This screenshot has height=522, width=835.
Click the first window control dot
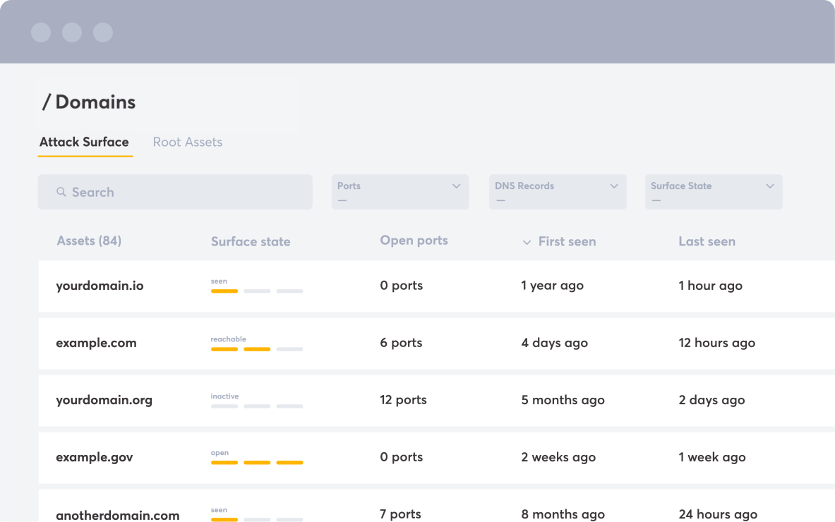click(41, 32)
